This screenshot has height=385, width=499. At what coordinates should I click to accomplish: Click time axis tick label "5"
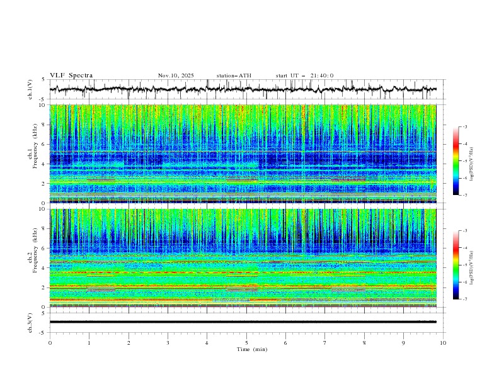[246, 343]
